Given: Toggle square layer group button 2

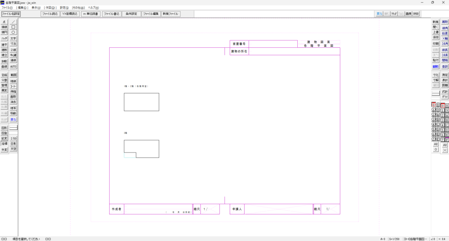Looking at the screenshot, I should pos(443,115).
